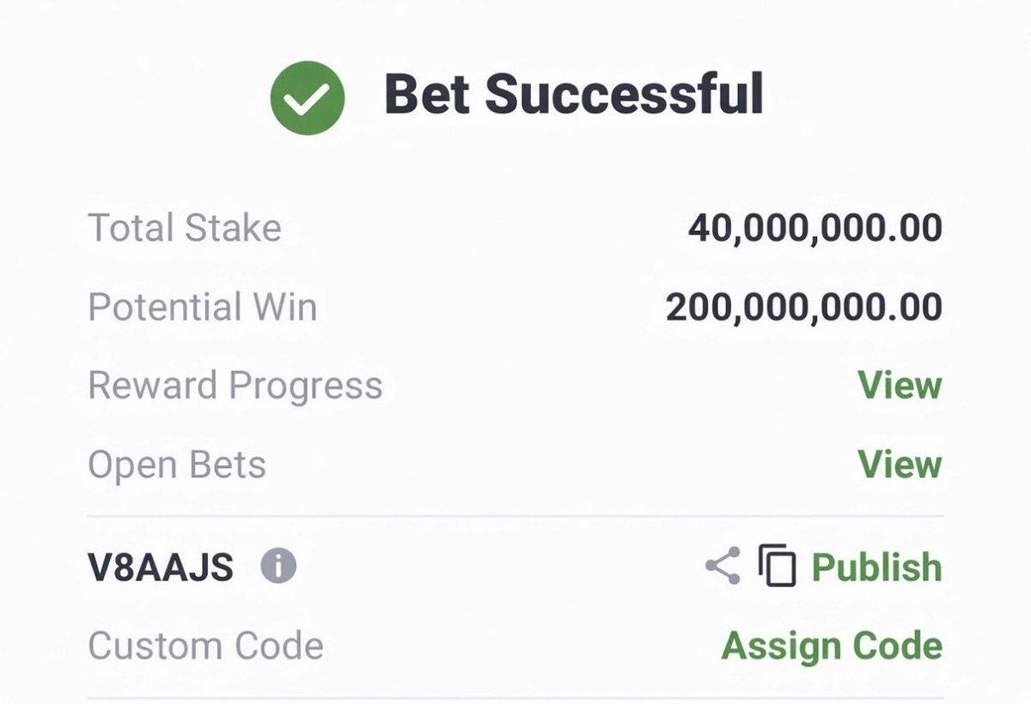Publish the V8AAJS bet code

(876, 567)
